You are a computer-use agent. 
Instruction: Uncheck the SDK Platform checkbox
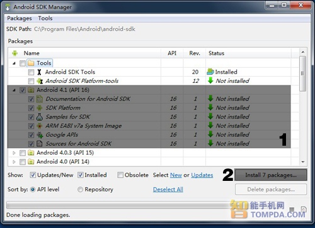[31, 108]
